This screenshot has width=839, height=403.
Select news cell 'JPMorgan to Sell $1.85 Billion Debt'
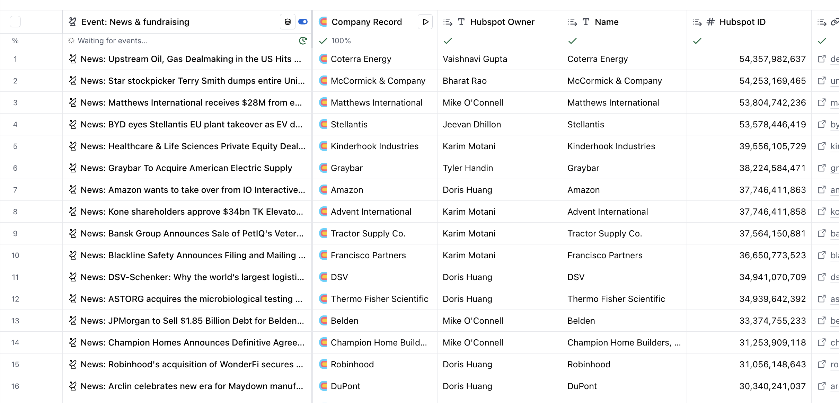click(187, 321)
